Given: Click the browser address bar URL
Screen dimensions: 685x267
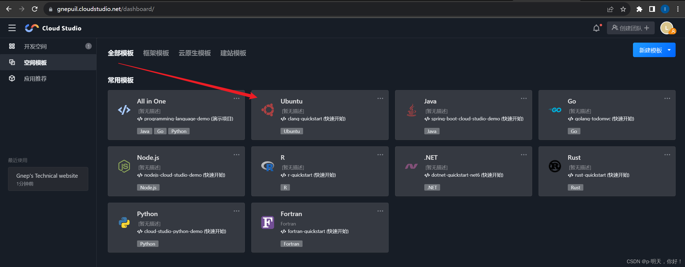Looking at the screenshot, I should tap(106, 9).
